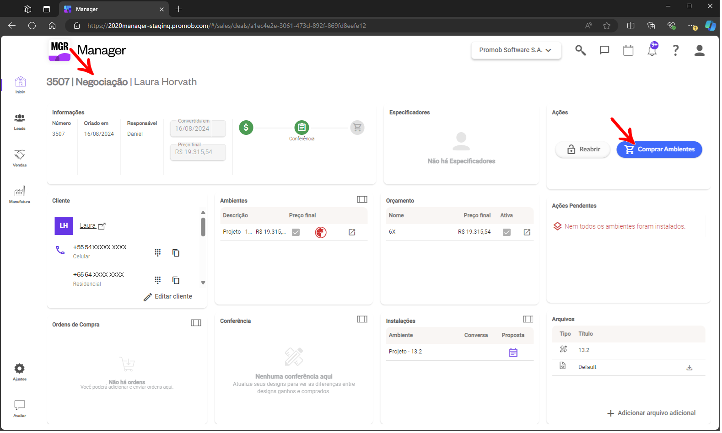Image resolution: width=722 pixels, height=433 pixels.
Task: Open the search magnifier in the header
Action: pyautogui.click(x=581, y=50)
